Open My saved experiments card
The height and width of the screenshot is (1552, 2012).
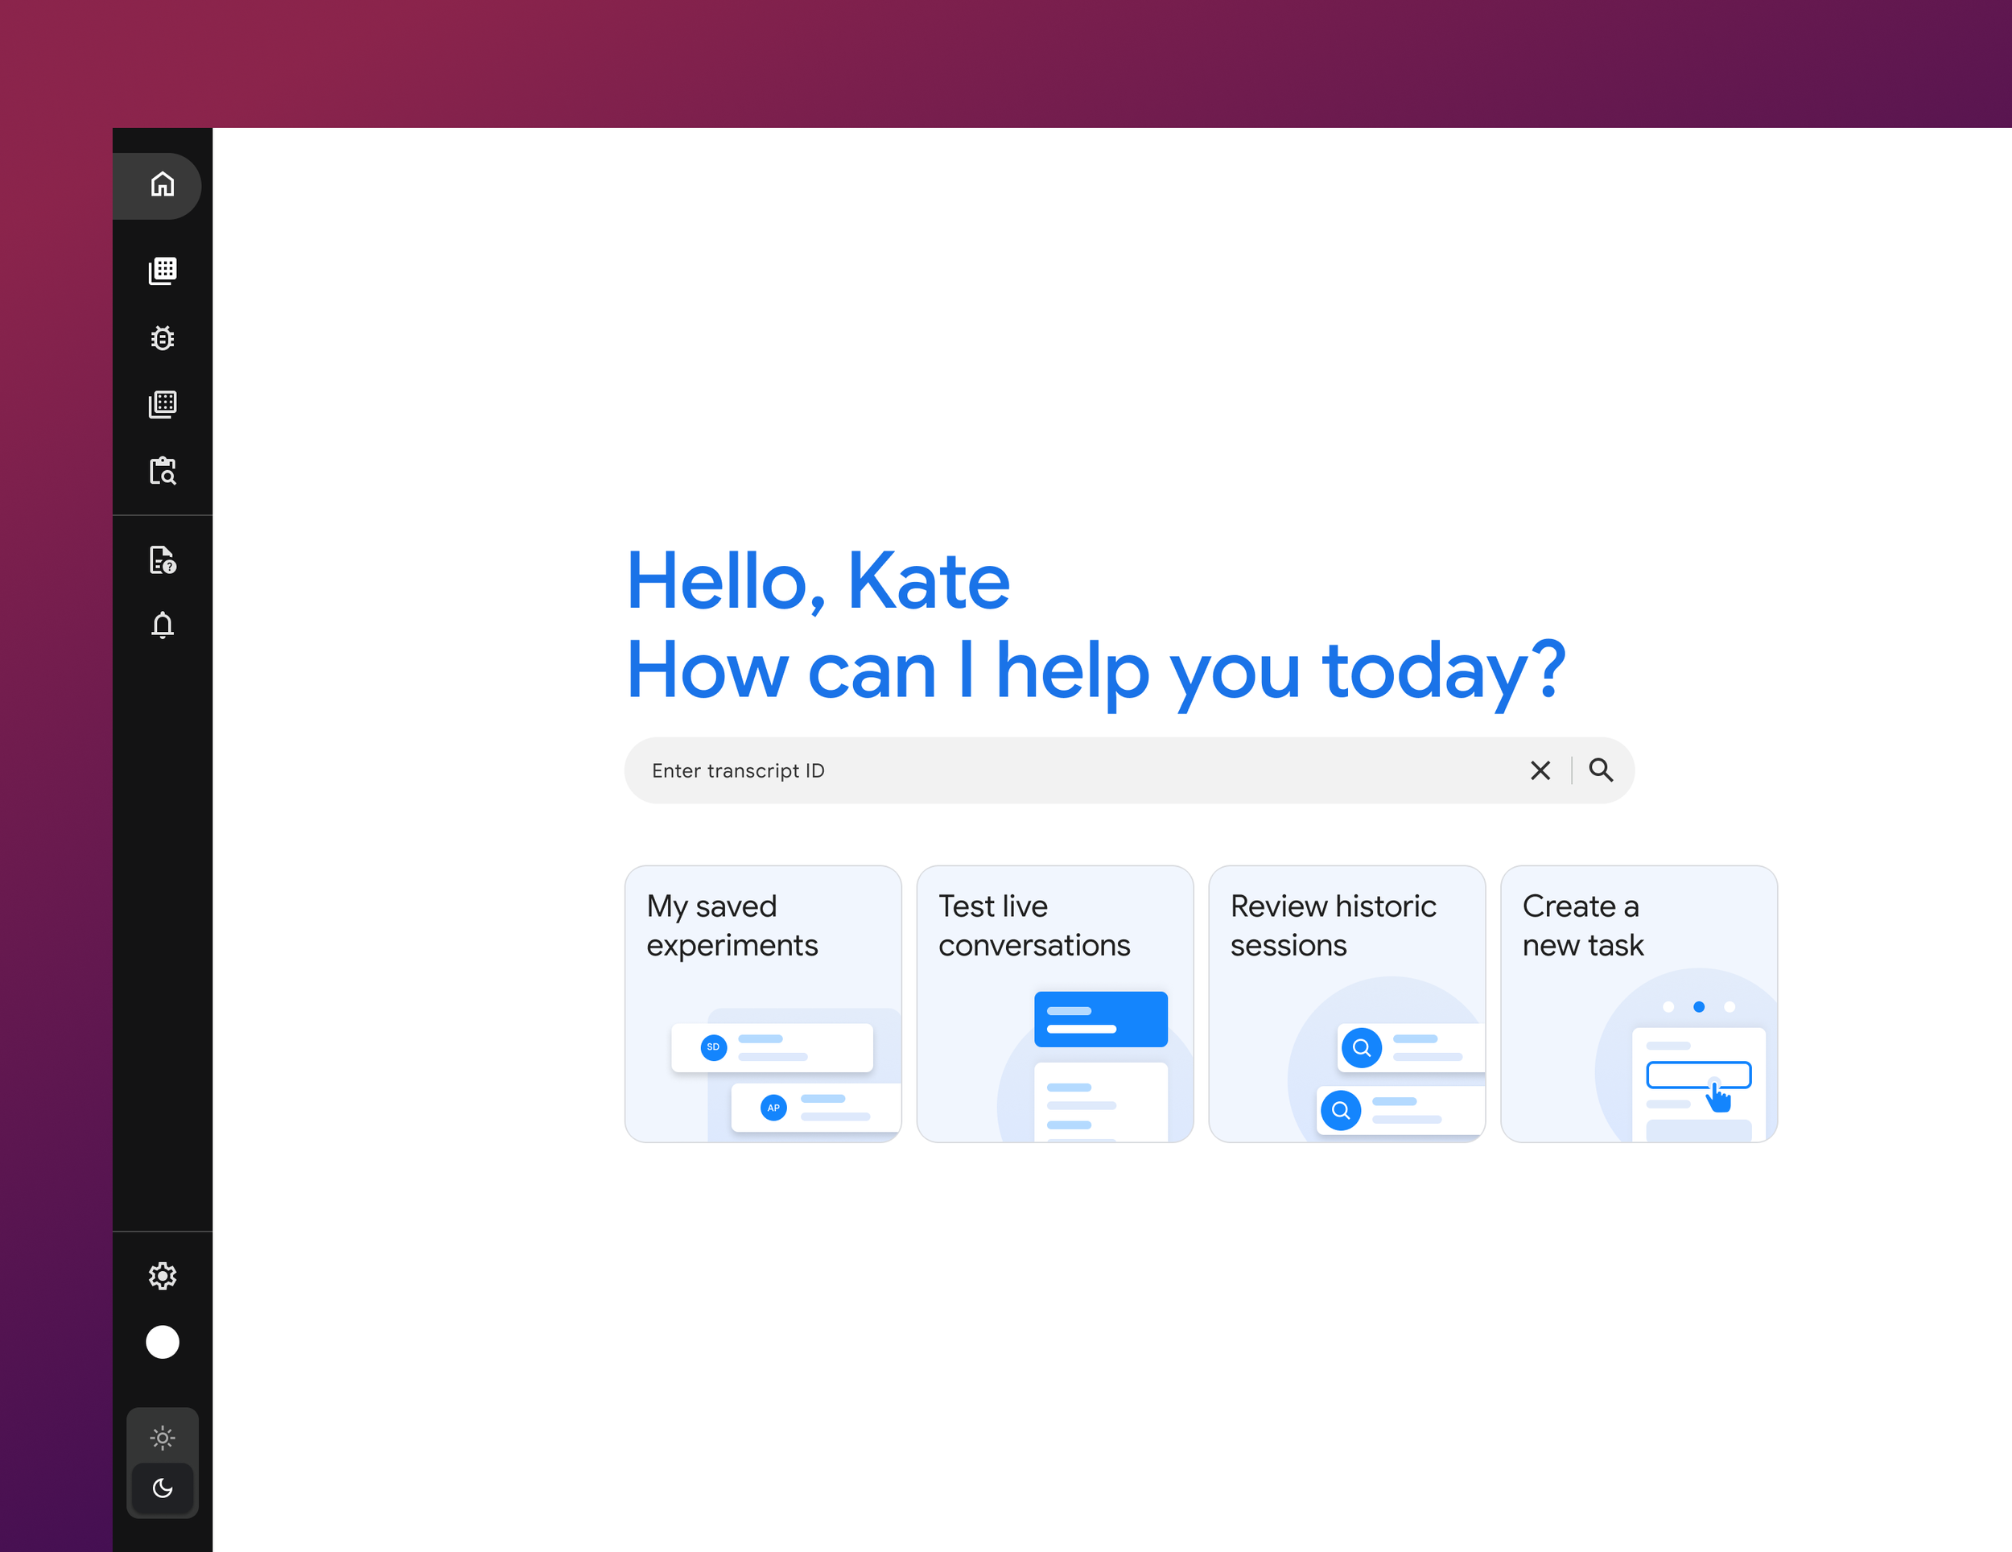(x=763, y=1003)
